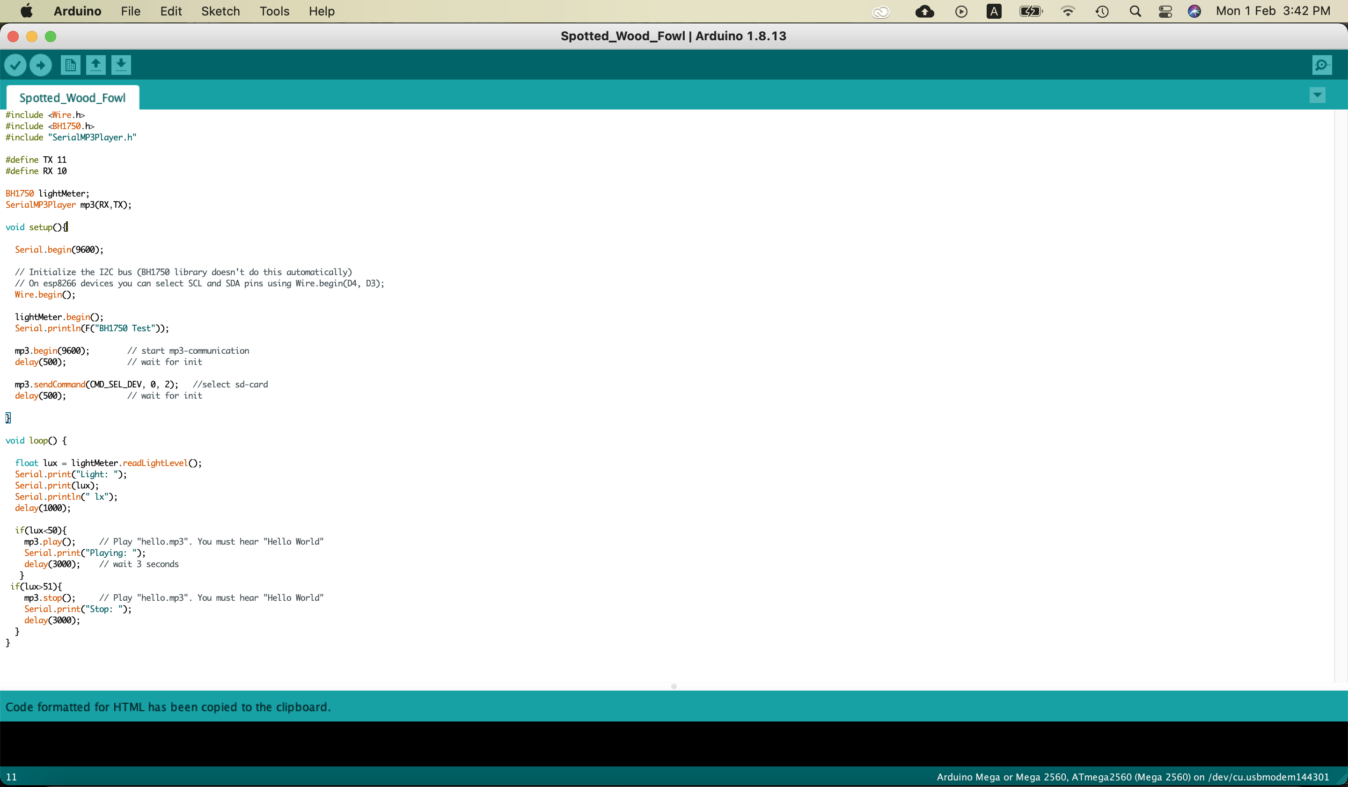
Task: Open the Apple menu
Action: click(26, 11)
